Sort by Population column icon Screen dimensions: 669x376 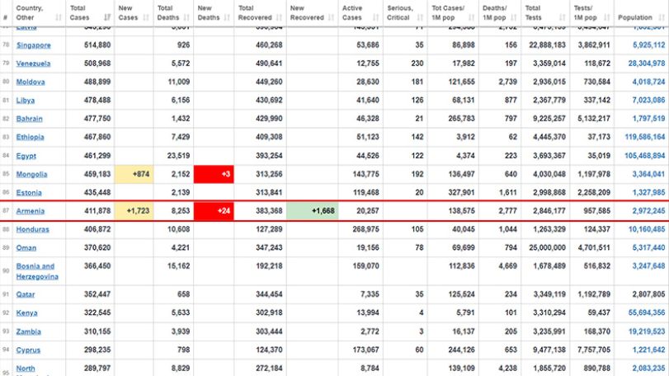662,17
